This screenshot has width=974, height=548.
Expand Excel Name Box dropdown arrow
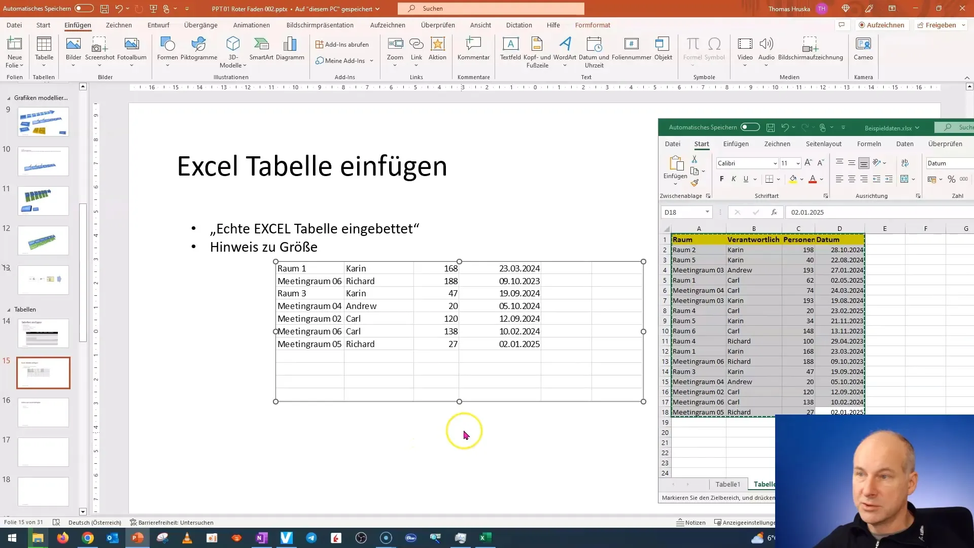[707, 212]
